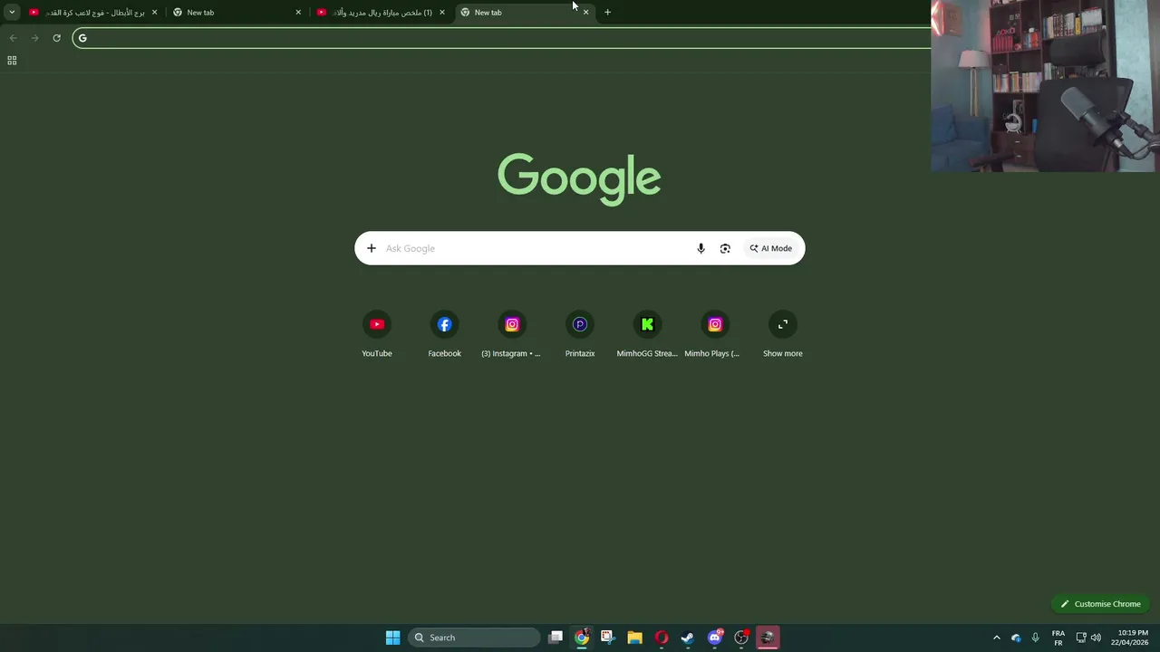Click the plus icon in Ask Google box
The height and width of the screenshot is (652, 1160).
point(371,248)
